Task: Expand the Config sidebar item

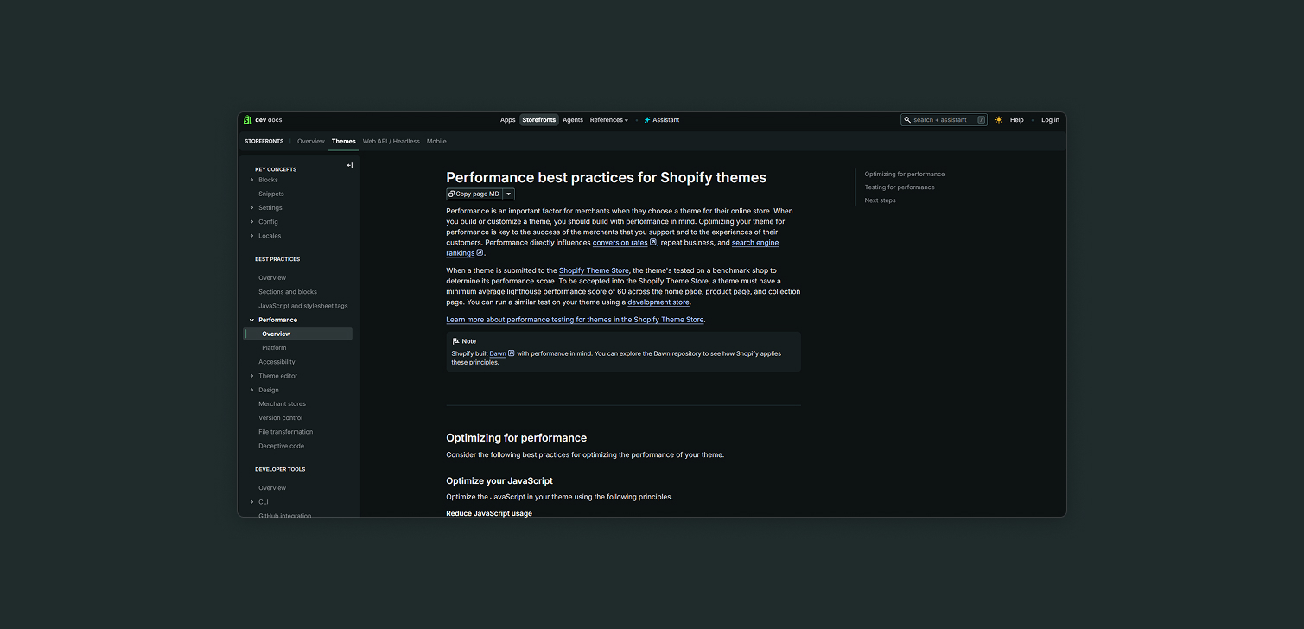Action: tap(252, 222)
